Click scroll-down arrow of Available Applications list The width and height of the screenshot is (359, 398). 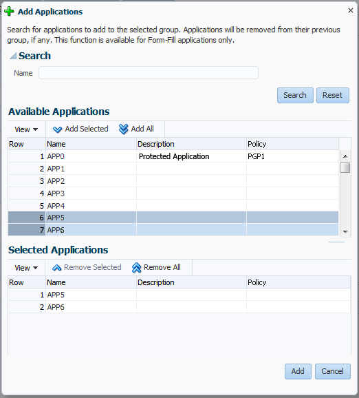click(345, 231)
